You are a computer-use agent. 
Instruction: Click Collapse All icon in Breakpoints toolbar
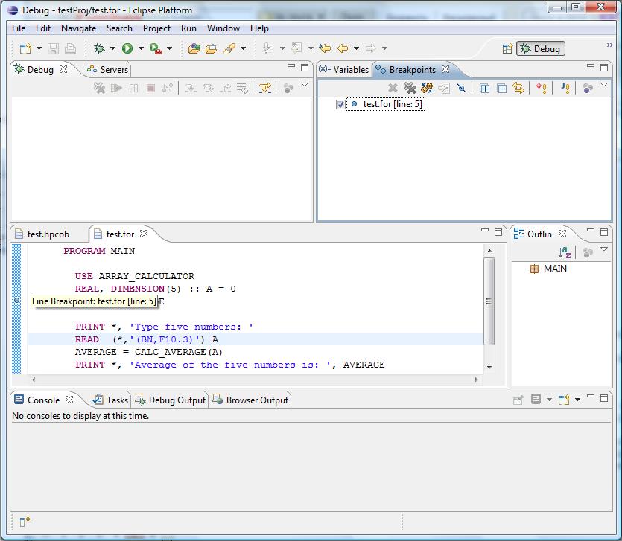point(501,88)
